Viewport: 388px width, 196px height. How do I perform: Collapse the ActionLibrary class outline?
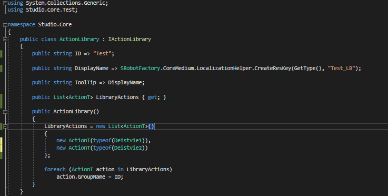[x=5, y=39]
